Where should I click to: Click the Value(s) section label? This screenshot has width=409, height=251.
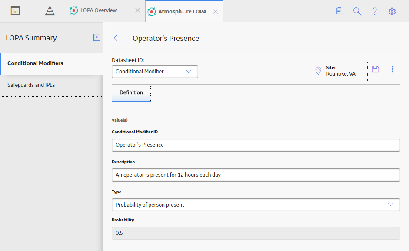coord(120,120)
